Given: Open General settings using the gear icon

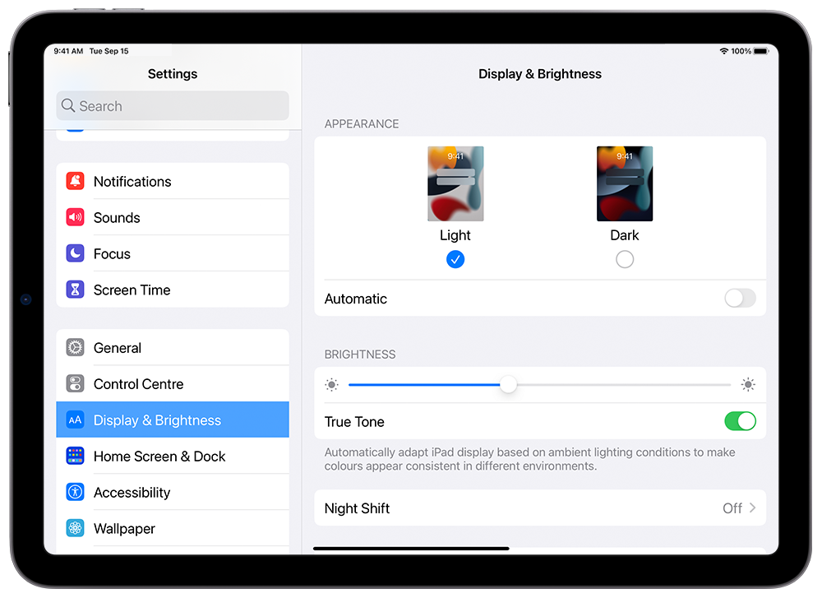Looking at the screenshot, I should click(75, 347).
